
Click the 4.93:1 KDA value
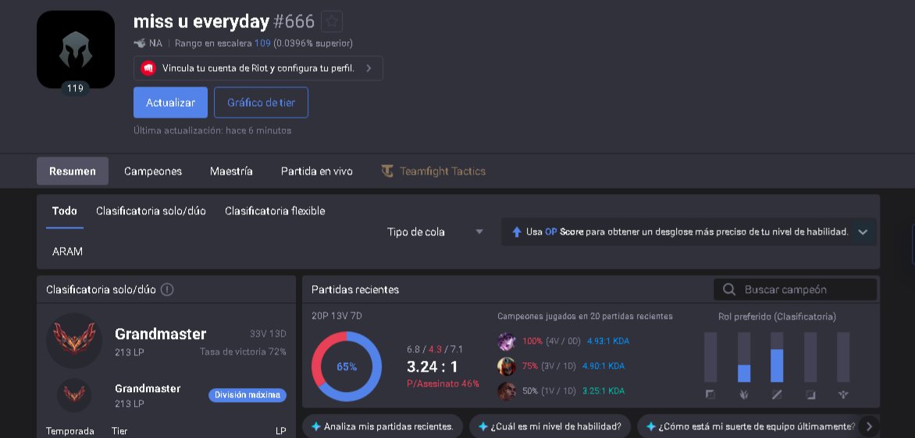[608, 341]
